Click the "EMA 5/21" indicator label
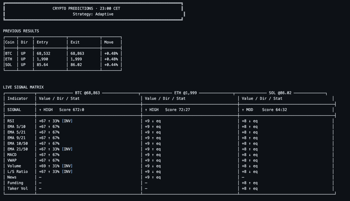Image resolution: width=350 pixels, height=201 pixels. pyautogui.click(x=16, y=132)
